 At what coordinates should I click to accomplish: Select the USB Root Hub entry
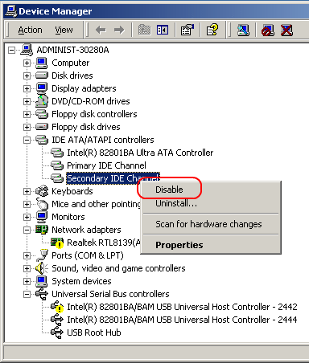tap(94, 332)
